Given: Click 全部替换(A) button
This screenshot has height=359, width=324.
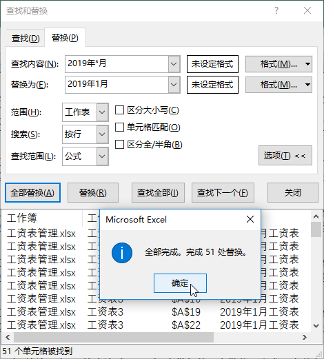Looking at the screenshot, I should click(x=32, y=193).
